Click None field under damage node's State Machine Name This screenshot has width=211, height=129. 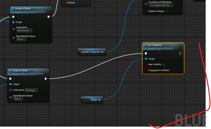[x=18, y=99]
